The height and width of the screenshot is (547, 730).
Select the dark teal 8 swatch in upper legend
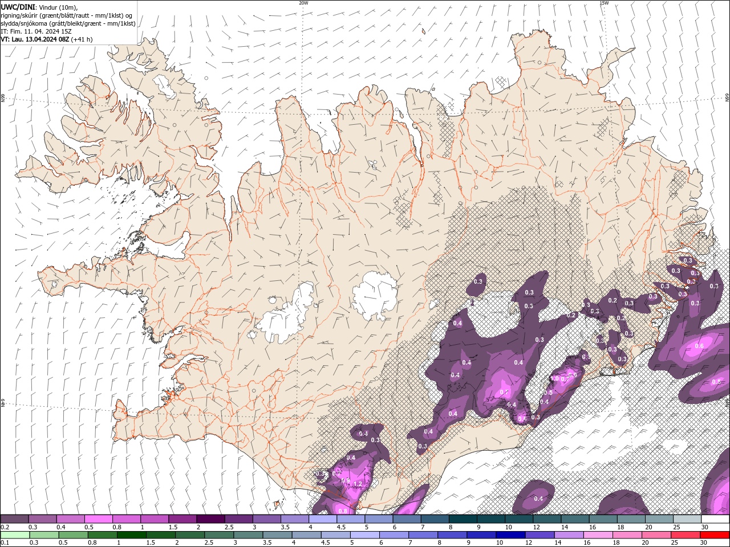[463, 519]
